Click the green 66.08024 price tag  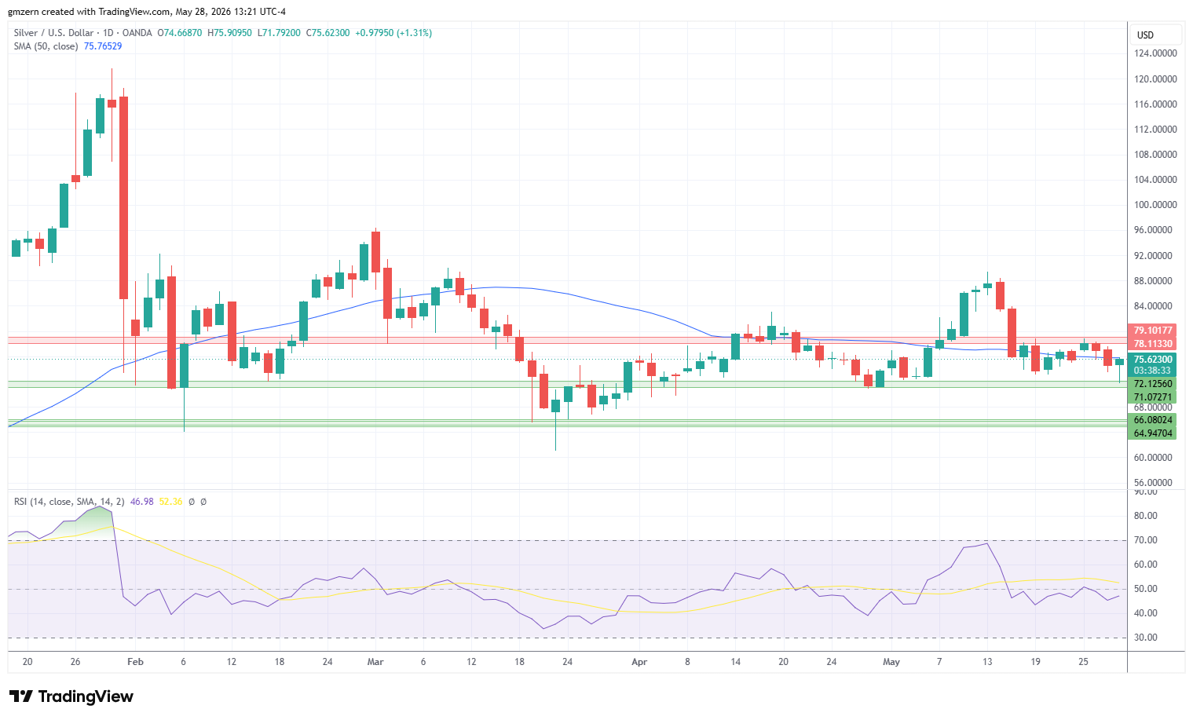(1153, 420)
